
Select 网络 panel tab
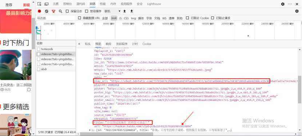coord(92,4)
